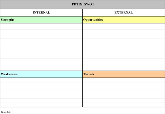Click the second empty row under Strengths
The height and width of the screenshot is (114, 165).
click(41, 34)
